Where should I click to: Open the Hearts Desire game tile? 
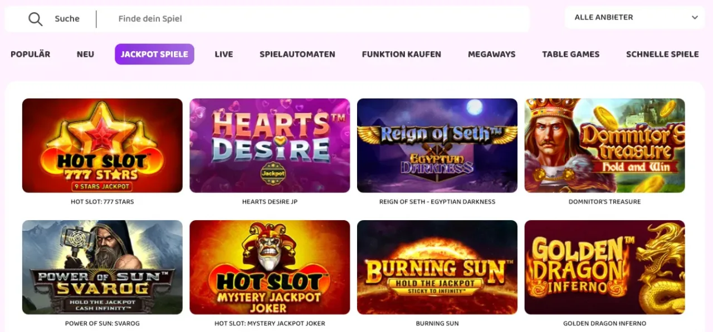(x=270, y=146)
